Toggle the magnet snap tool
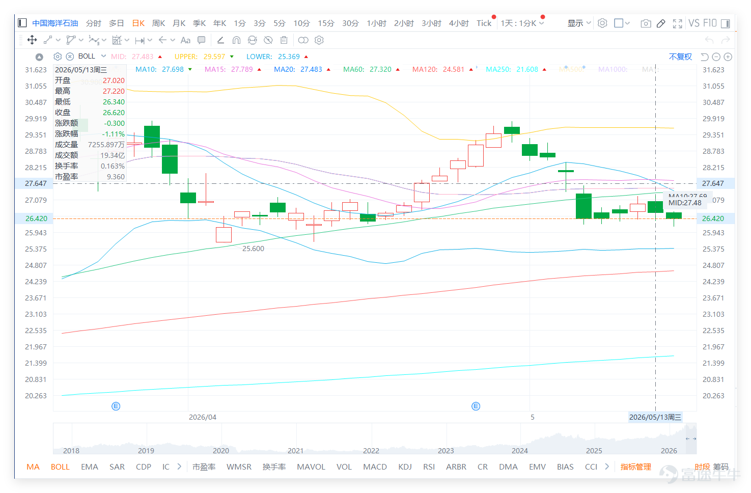Viewport: 751px width, 493px height. point(236,40)
